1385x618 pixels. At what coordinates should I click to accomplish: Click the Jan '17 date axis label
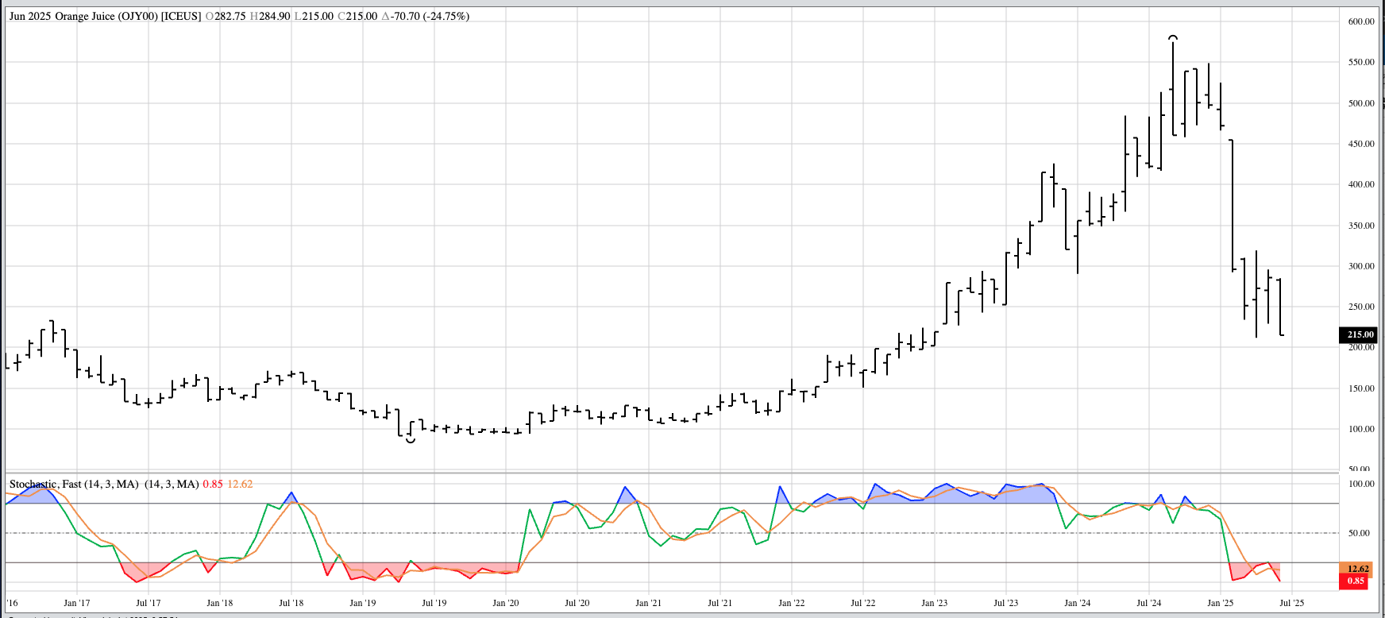[x=77, y=603]
